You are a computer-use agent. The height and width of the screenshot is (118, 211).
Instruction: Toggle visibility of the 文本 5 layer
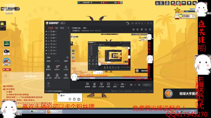pyautogui.click(x=46, y=41)
